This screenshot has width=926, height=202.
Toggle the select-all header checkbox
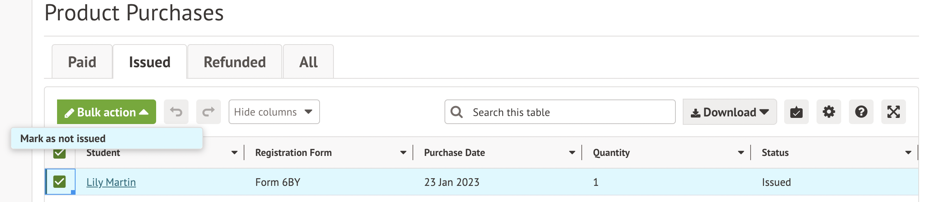(x=60, y=154)
